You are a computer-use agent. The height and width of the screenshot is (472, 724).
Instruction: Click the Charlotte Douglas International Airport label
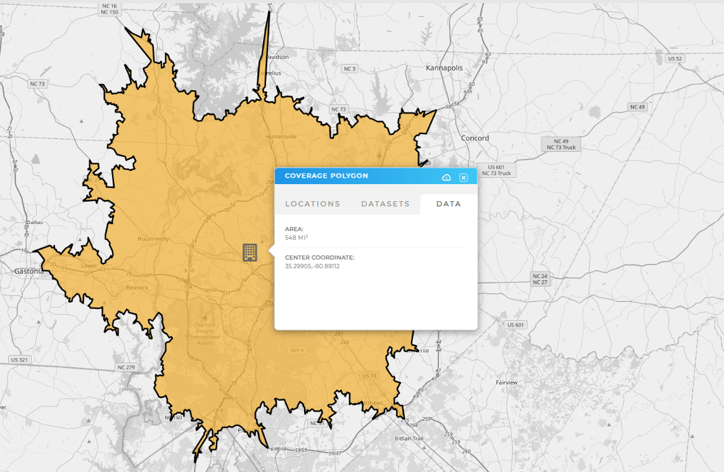click(x=205, y=333)
